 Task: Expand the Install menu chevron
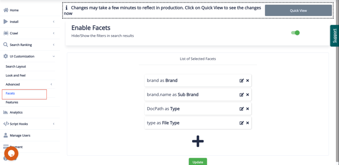[54, 21]
